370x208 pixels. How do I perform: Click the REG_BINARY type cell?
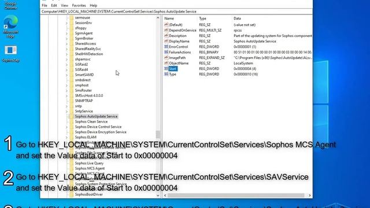pyautogui.click(x=209, y=52)
